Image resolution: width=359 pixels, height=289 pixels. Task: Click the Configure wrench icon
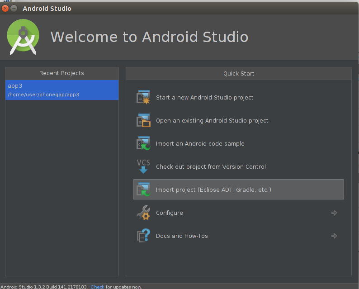[143, 213]
